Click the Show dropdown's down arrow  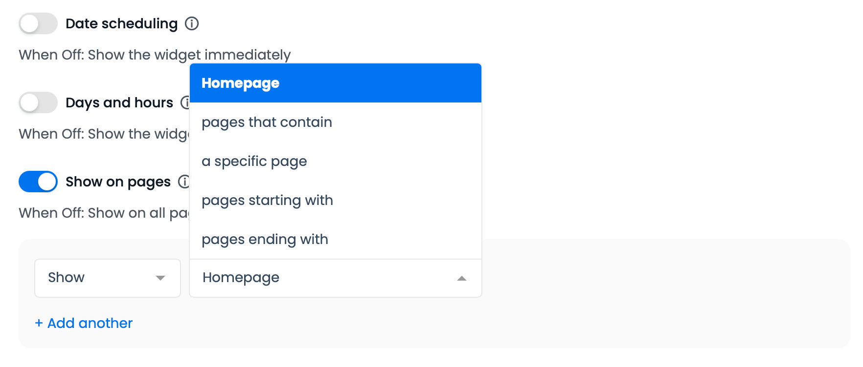(x=160, y=278)
